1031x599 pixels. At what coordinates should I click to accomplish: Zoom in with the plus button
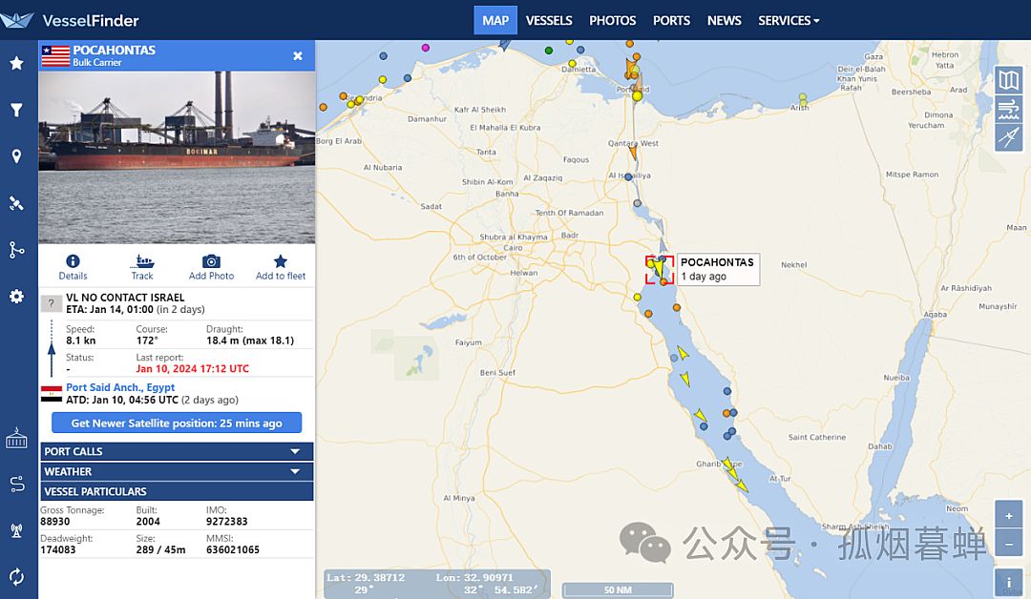[x=1009, y=516]
